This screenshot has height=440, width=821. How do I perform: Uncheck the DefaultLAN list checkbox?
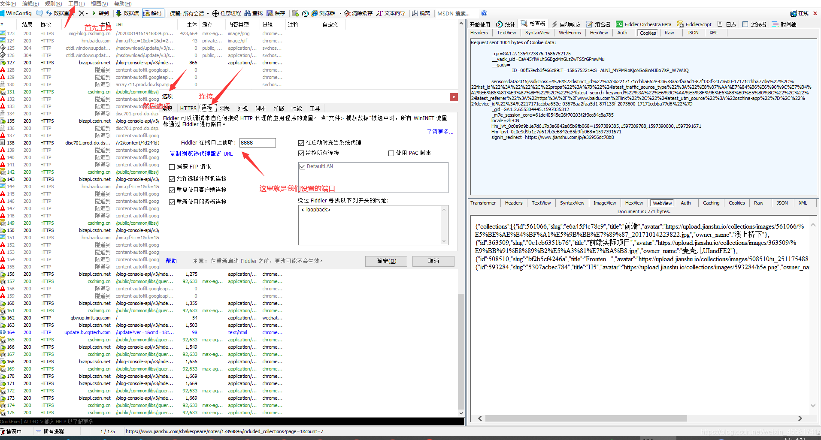pos(302,166)
